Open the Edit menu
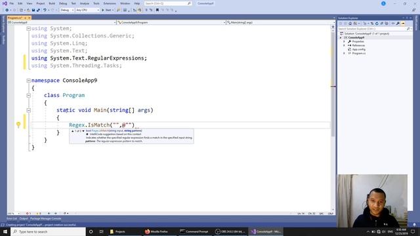Image resolution: width=420 pixels, height=236 pixels. coord(20,3)
